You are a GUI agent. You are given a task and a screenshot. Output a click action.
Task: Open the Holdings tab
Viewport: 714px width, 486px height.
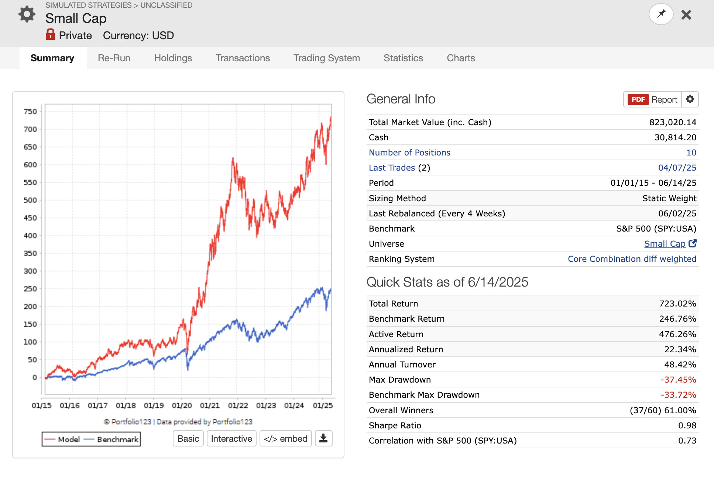[173, 58]
